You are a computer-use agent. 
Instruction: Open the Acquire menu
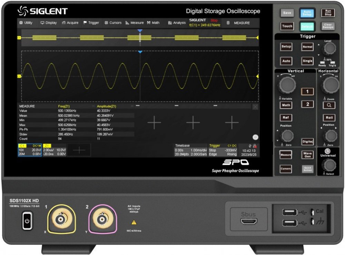coord(70,23)
